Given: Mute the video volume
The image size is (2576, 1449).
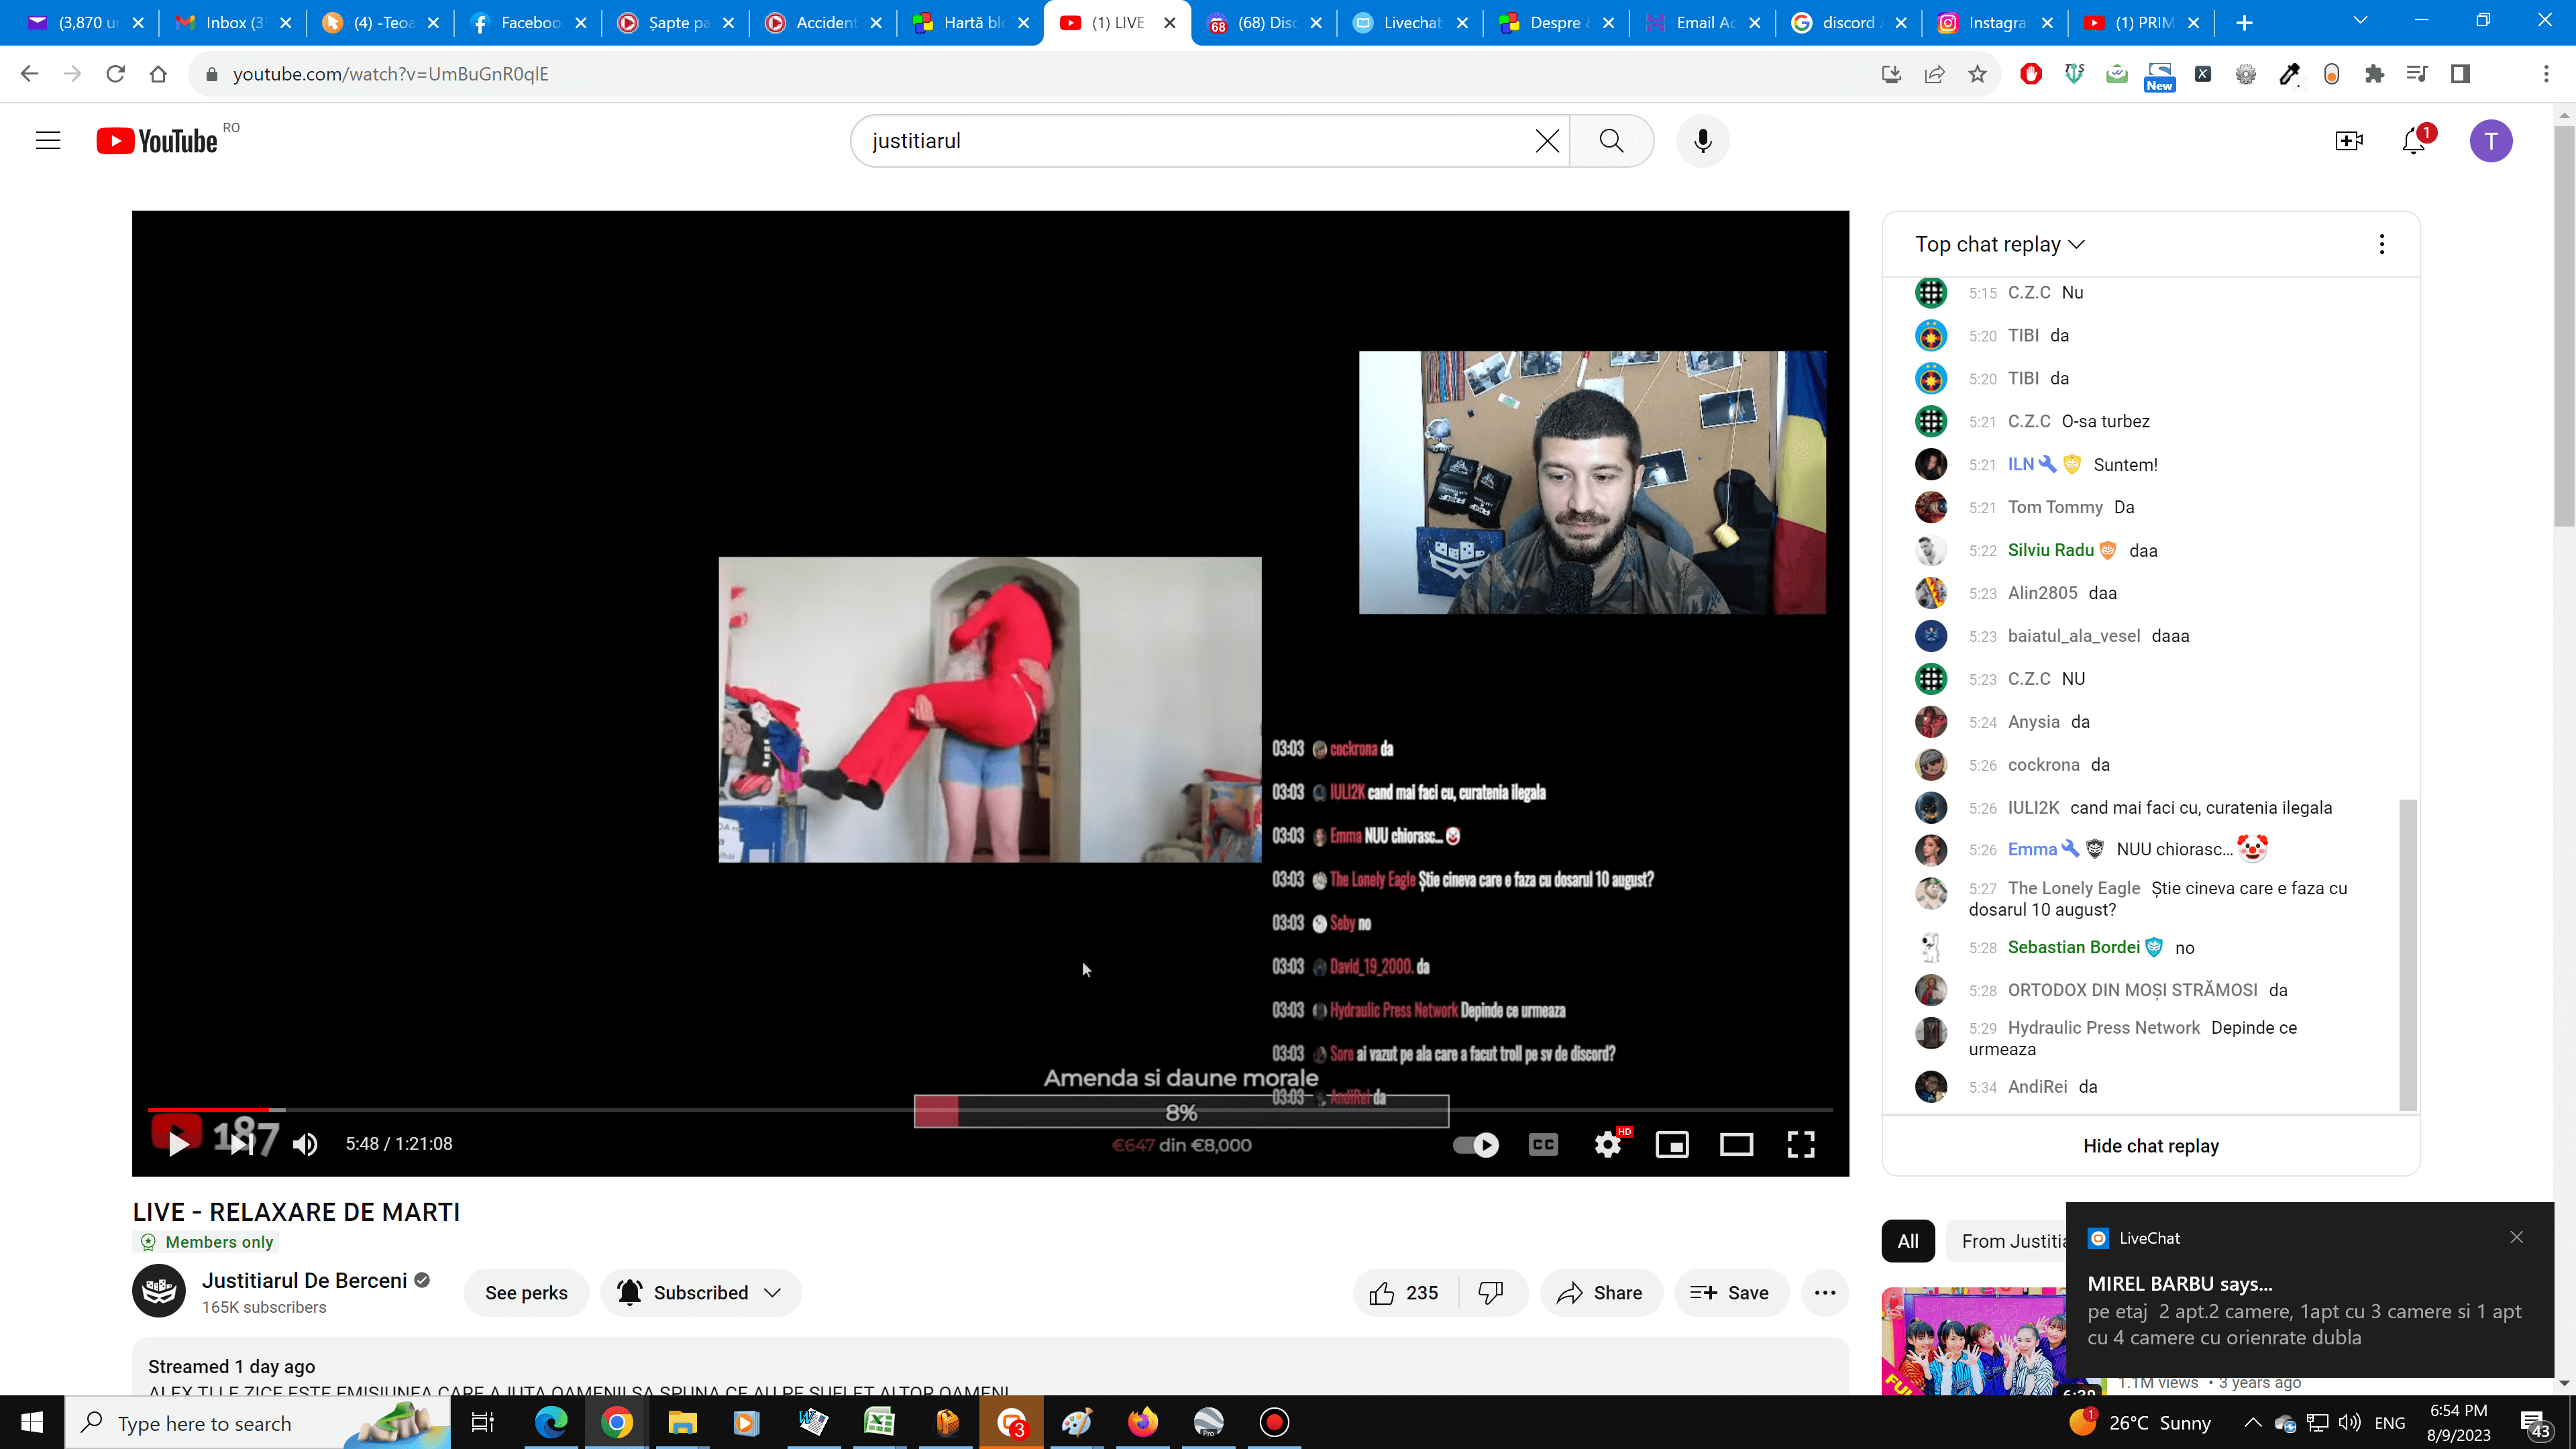Looking at the screenshot, I should [305, 1144].
